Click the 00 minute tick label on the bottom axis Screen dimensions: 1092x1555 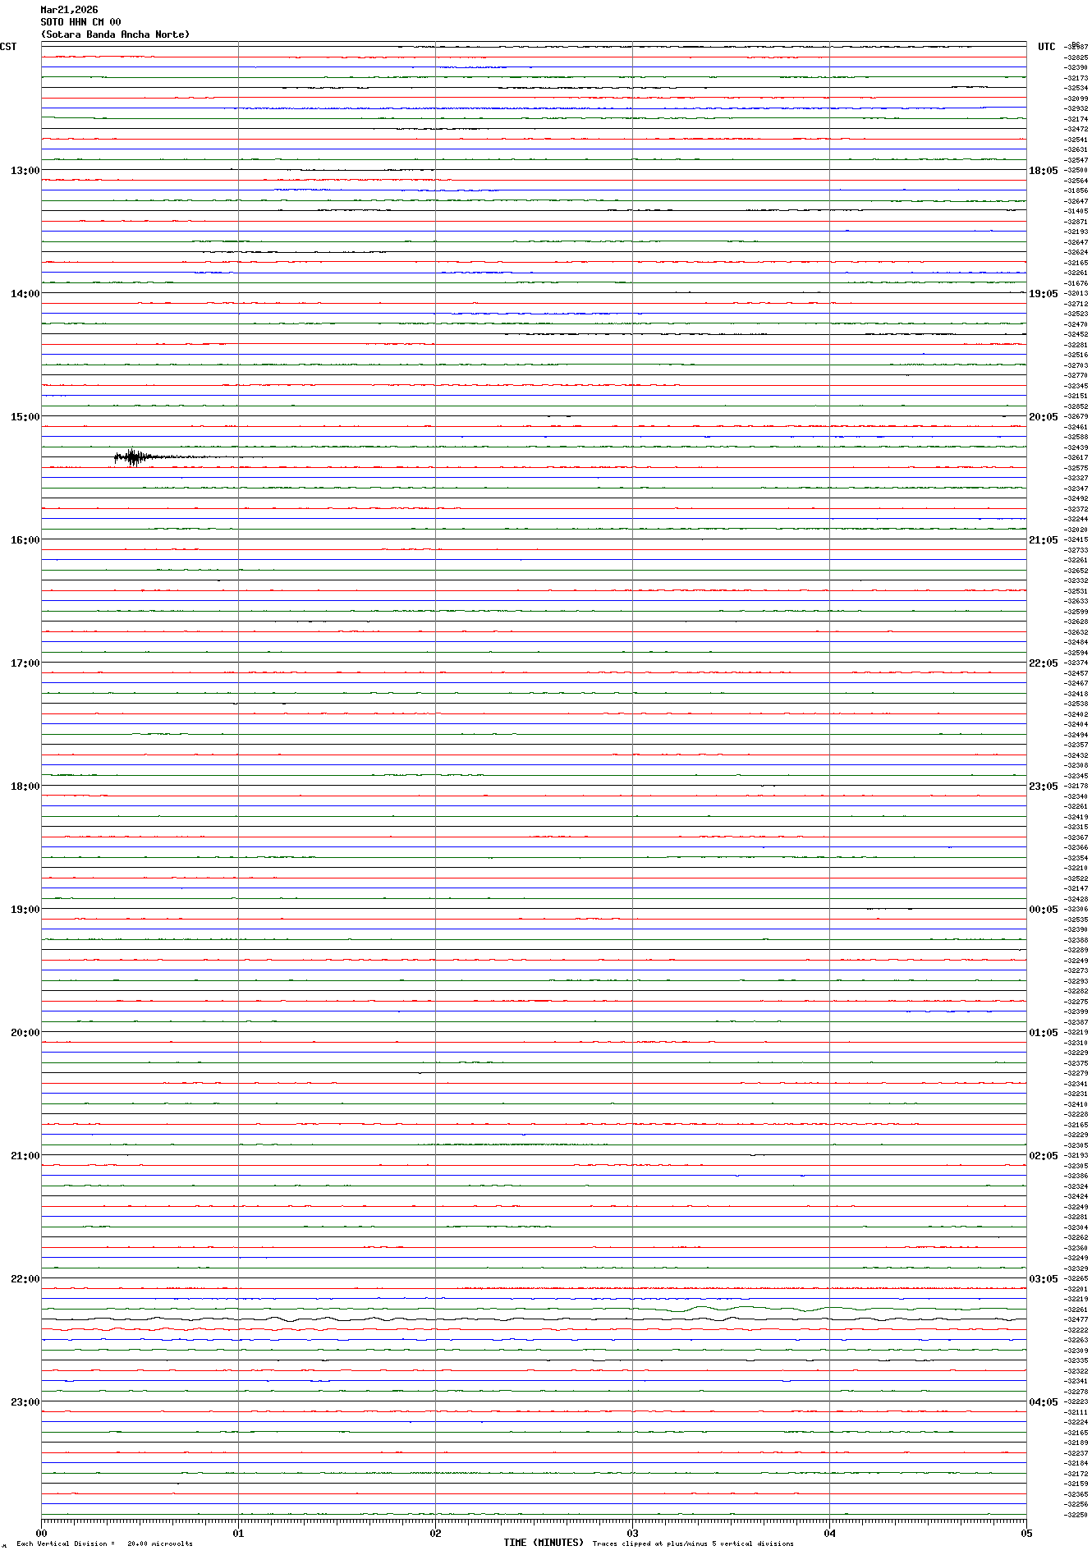click(x=42, y=1533)
